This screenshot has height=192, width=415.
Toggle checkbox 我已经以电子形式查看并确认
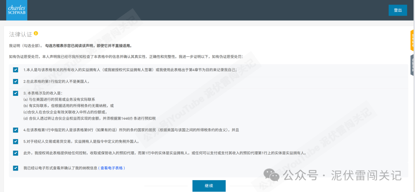tap(16, 168)
